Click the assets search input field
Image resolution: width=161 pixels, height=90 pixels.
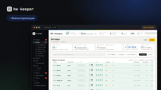(79, 54)
